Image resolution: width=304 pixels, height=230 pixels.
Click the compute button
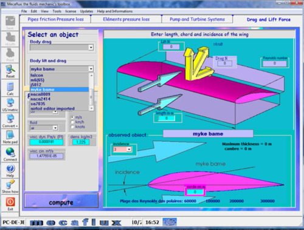coord(61,201)
